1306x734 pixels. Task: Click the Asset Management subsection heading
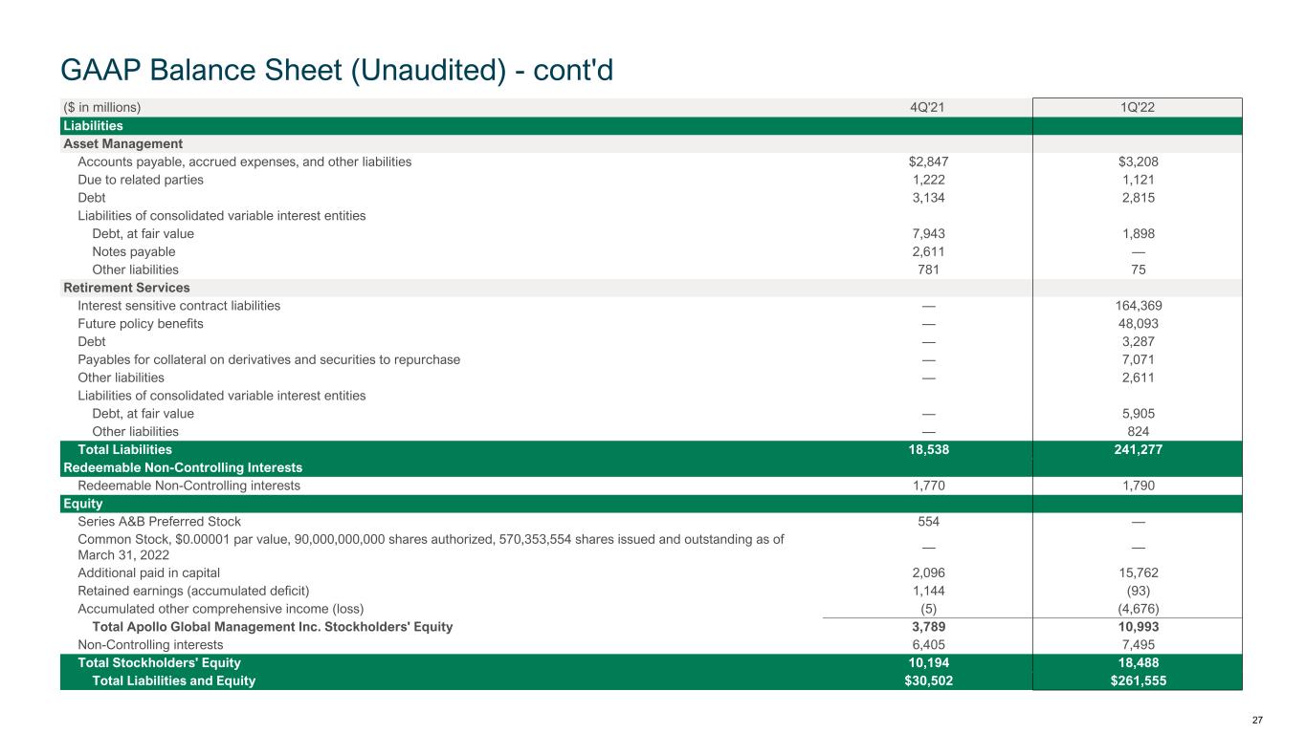click(122, 143)
